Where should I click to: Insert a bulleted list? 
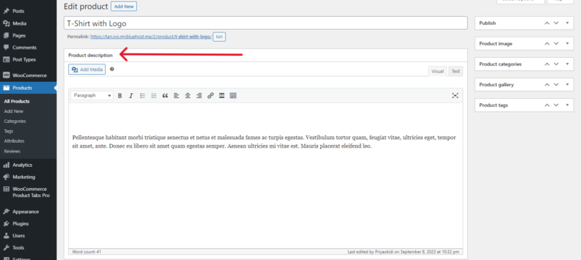[x=142, y=95]
